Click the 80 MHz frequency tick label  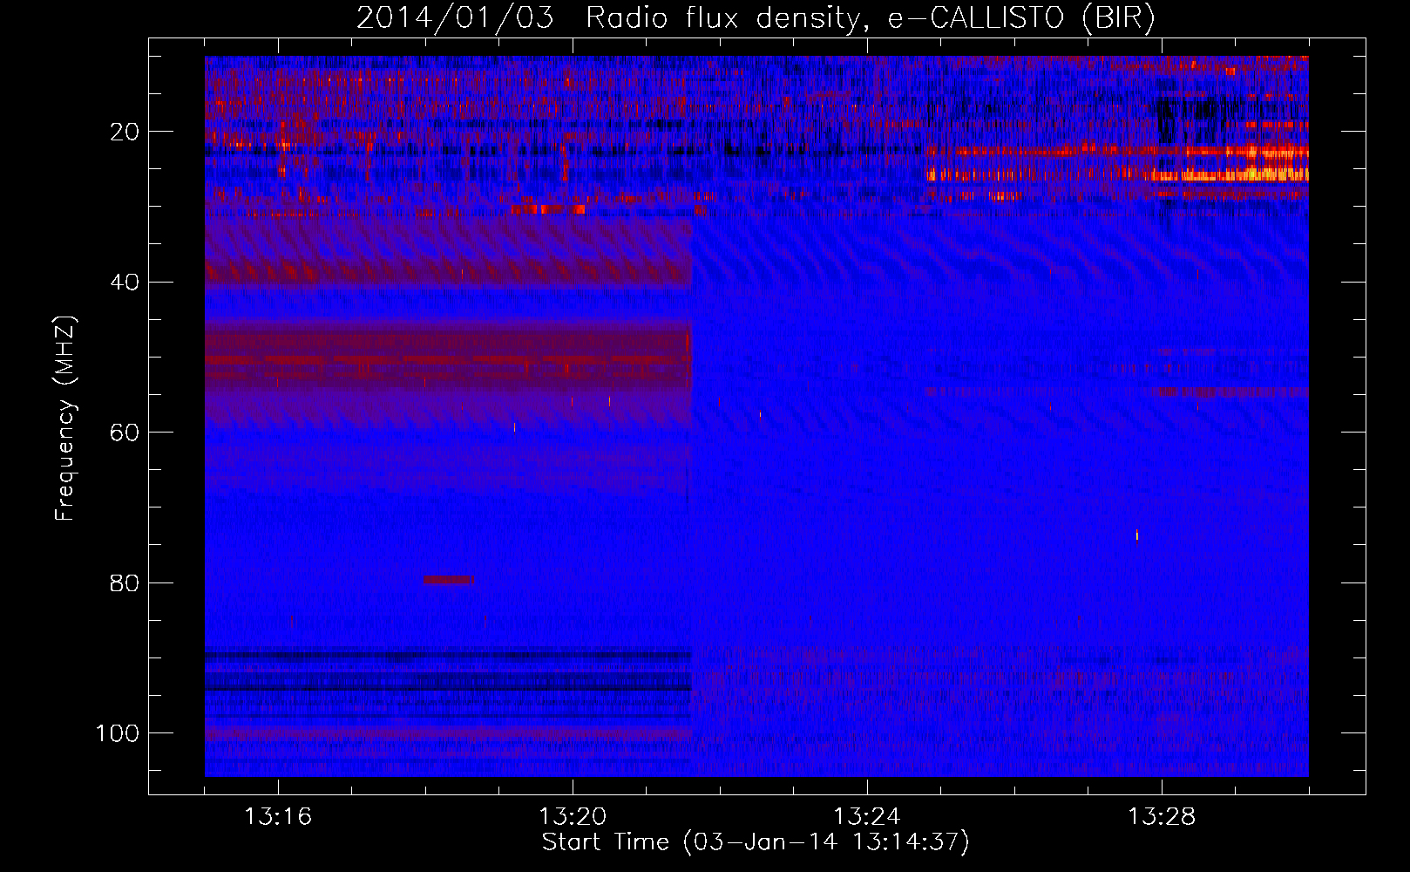(x=125, y=582)
